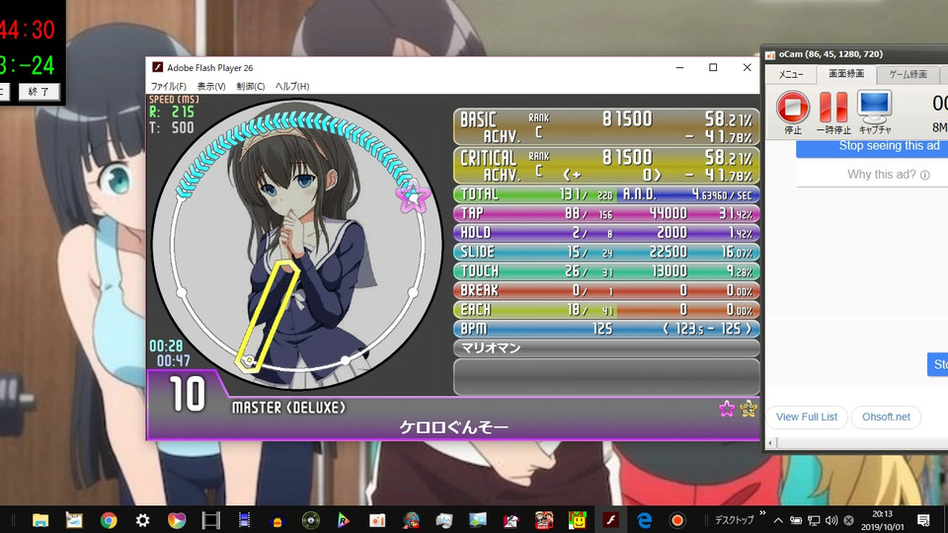The height and width of the screenshot is (533, 948).
Task: Click the green disc taskbar icon
Action: tap(311, 520)
